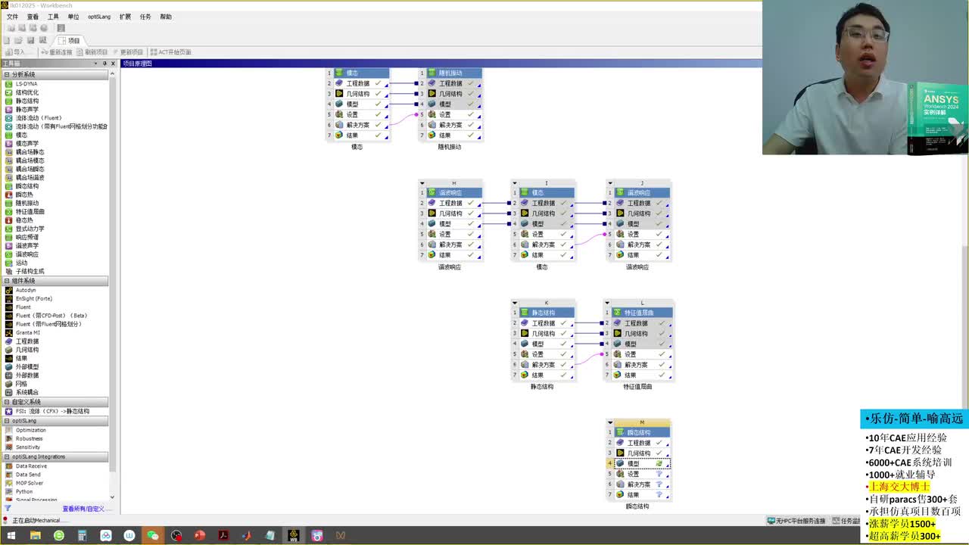Select the 工程数据 cell in system J
This screenshot has width=969, height=545.
[x=642, y=203]
